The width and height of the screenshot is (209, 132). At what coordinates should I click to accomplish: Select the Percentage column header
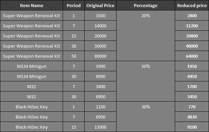[x=146, y=5]
